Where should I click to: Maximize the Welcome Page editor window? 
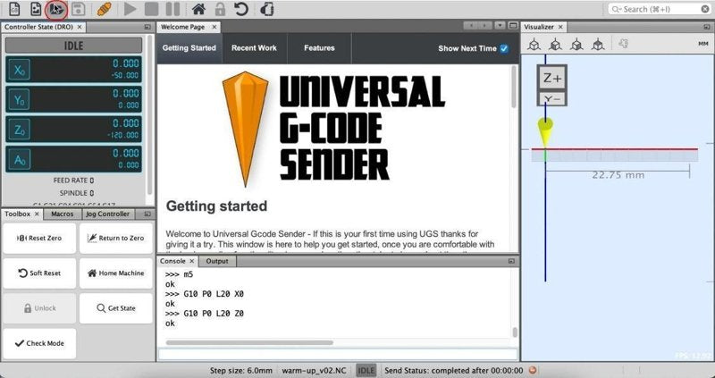[x=513, y=26]
